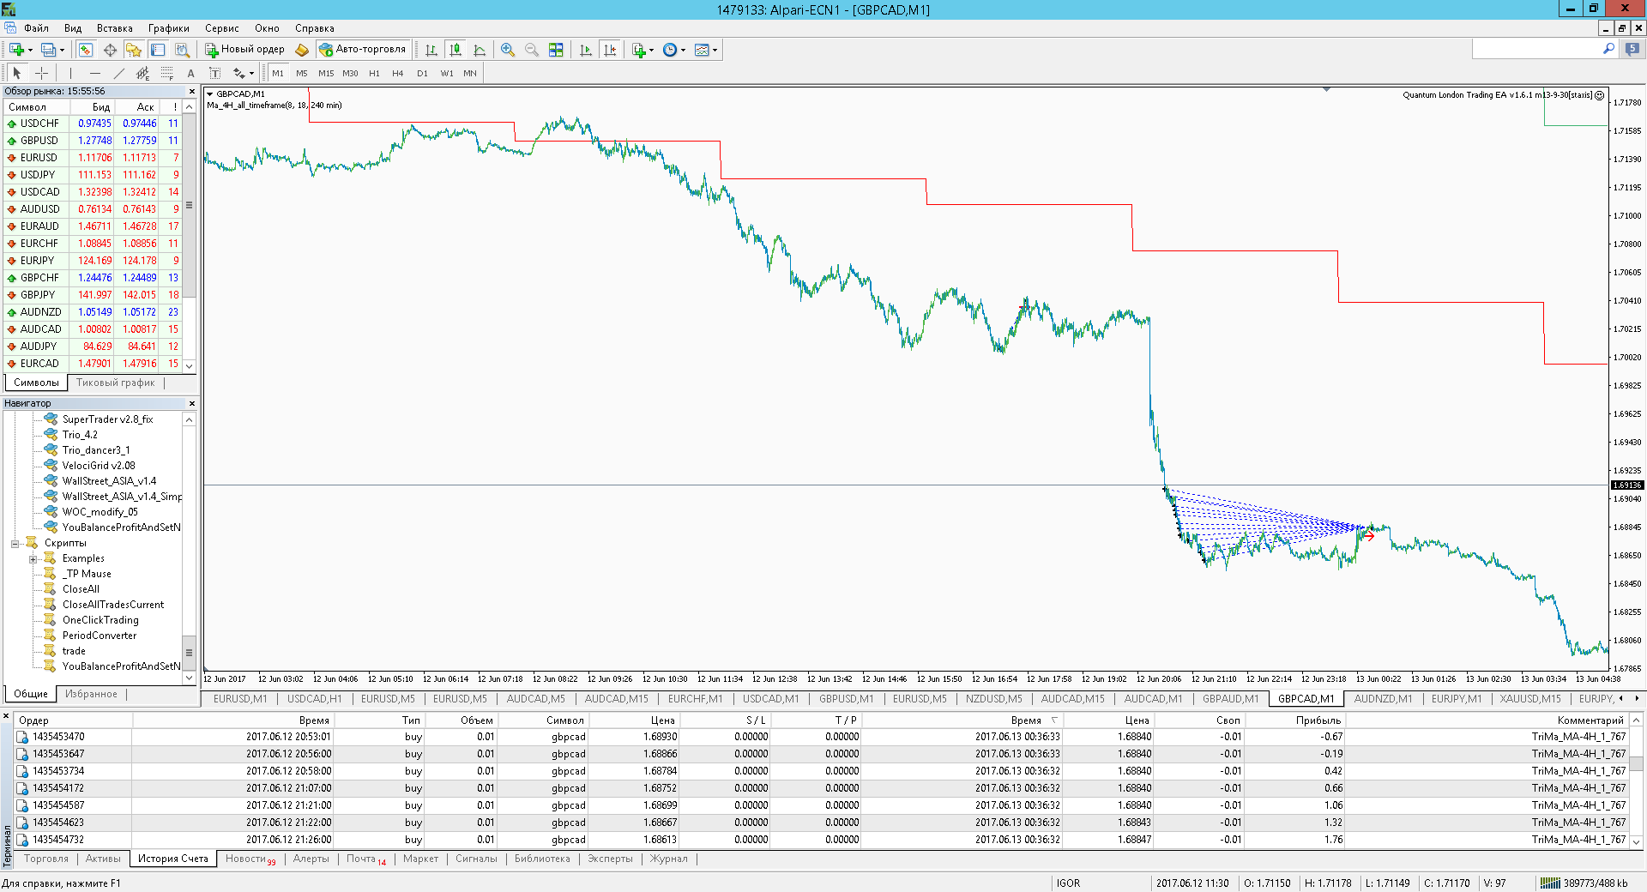Click the Новый ордер button
Viewport: 1647px width, 892px height.
[244, 50]
